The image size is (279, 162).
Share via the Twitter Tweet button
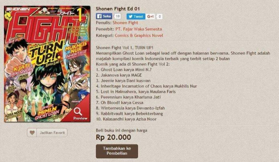pos(136,16)
